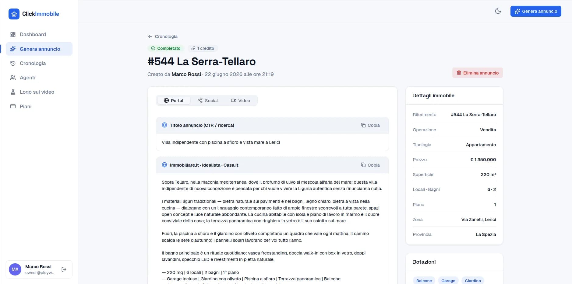572x284 pixels.
Task: Click the Tipologia value Appartamento
Action: click(481, 145)
